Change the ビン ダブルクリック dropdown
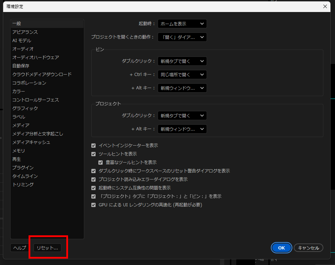 tap(182, 61)
